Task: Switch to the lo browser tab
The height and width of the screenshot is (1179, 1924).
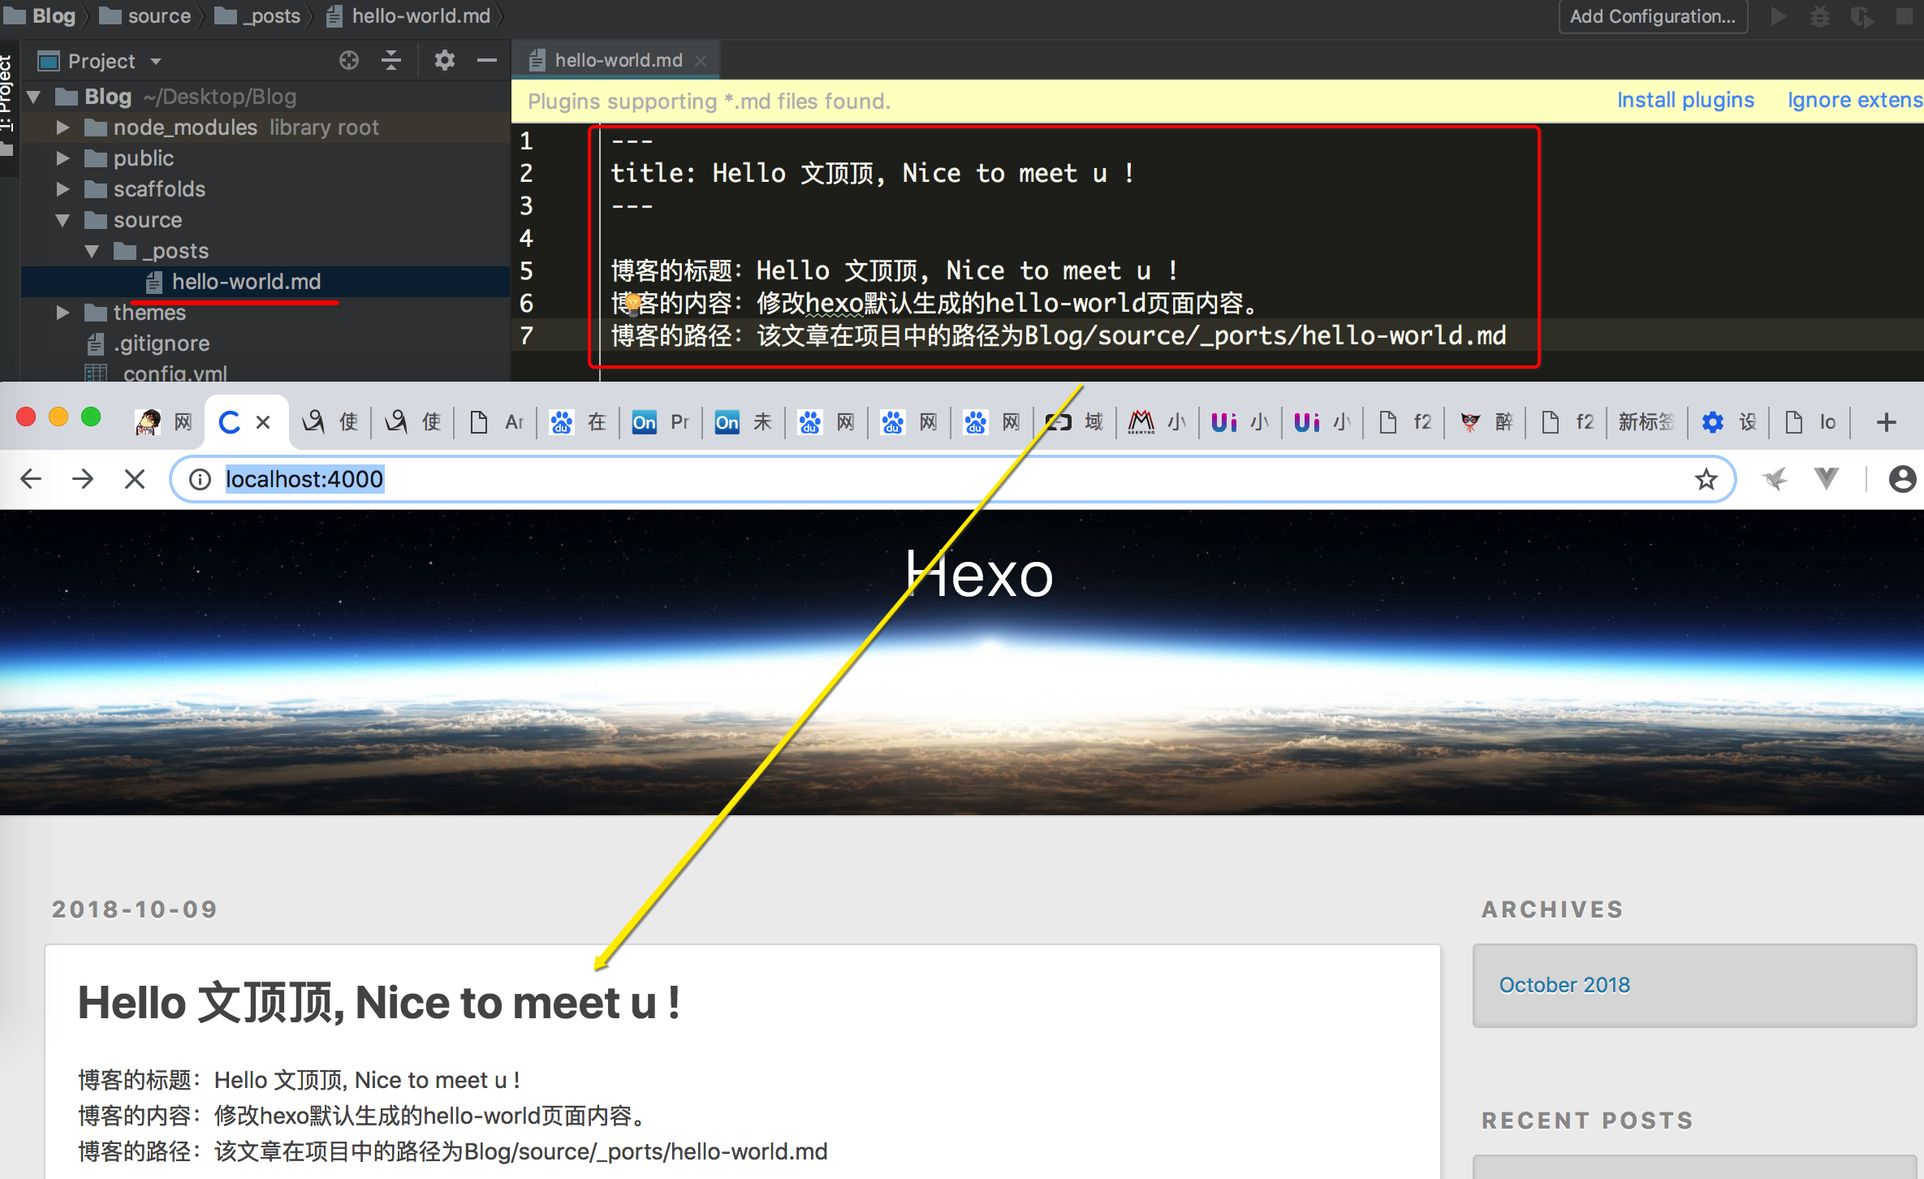Action: tap(1812, 422)
